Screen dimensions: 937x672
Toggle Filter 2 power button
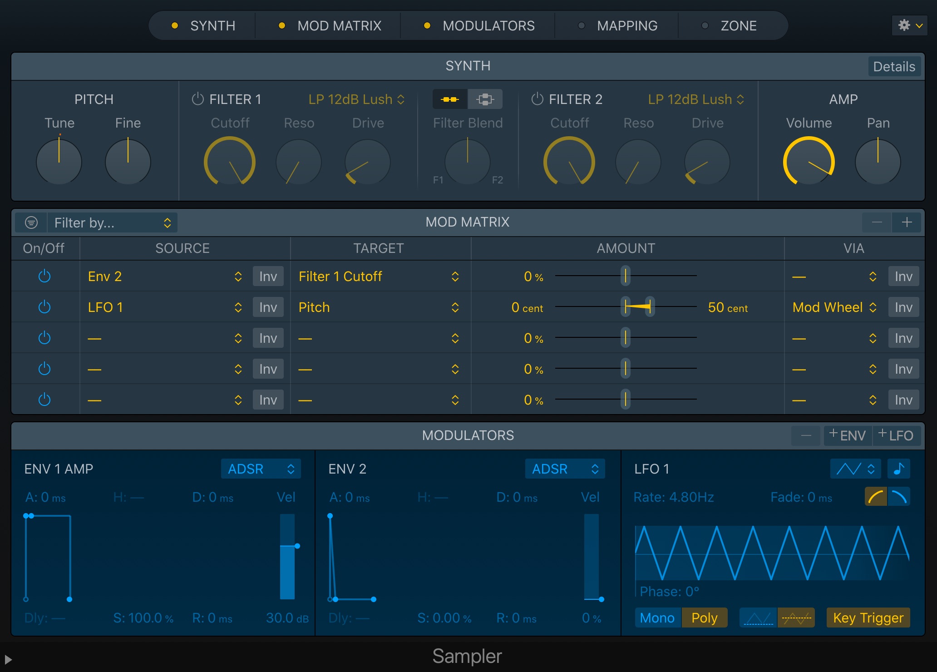click(x=537, y=99)
